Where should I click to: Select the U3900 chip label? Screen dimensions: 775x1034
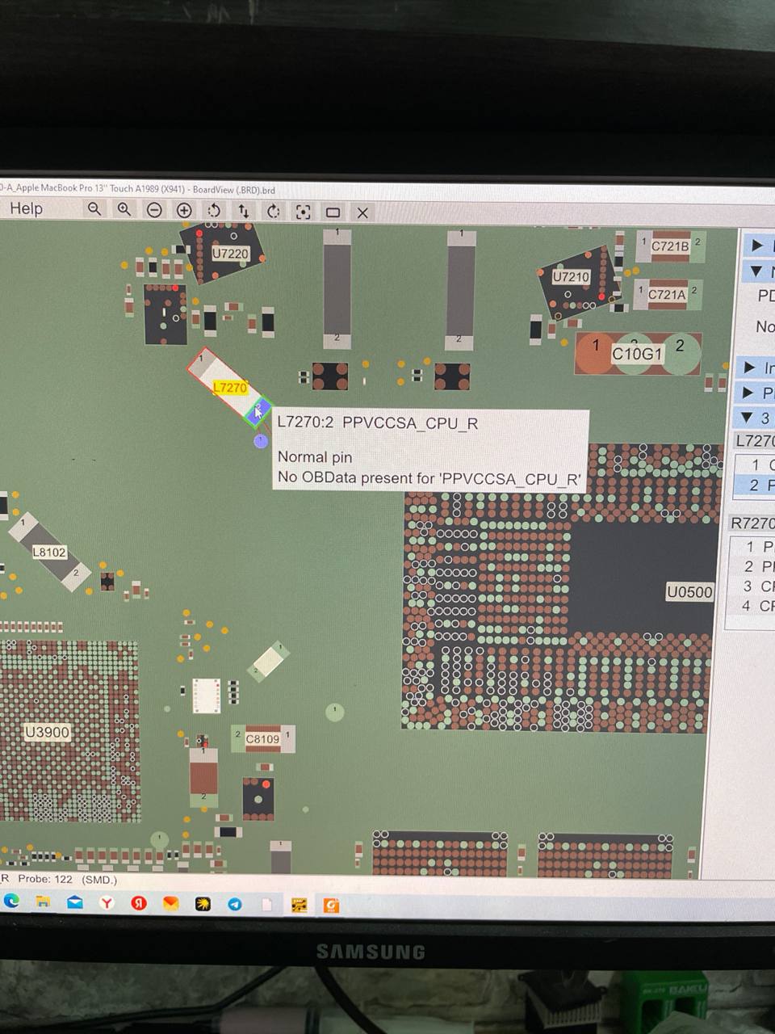47,732
